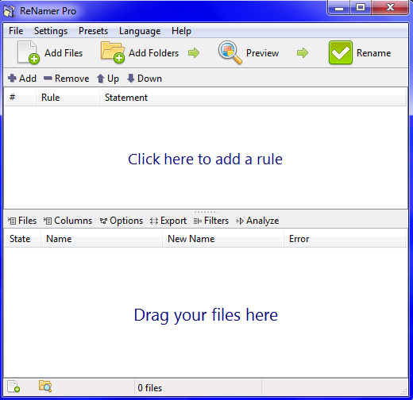This screenshot has width=413, height=400.
Task: Click the Rename label
Action: pyautogui.click(x=373, y=53)
